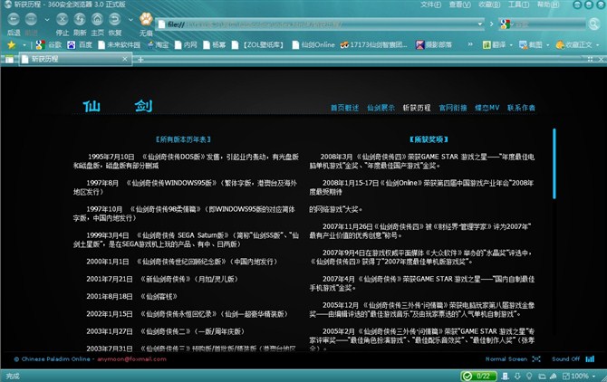Click the 【所获奖项】 heading
607x382 pixels.
click(x=429, y=139)
